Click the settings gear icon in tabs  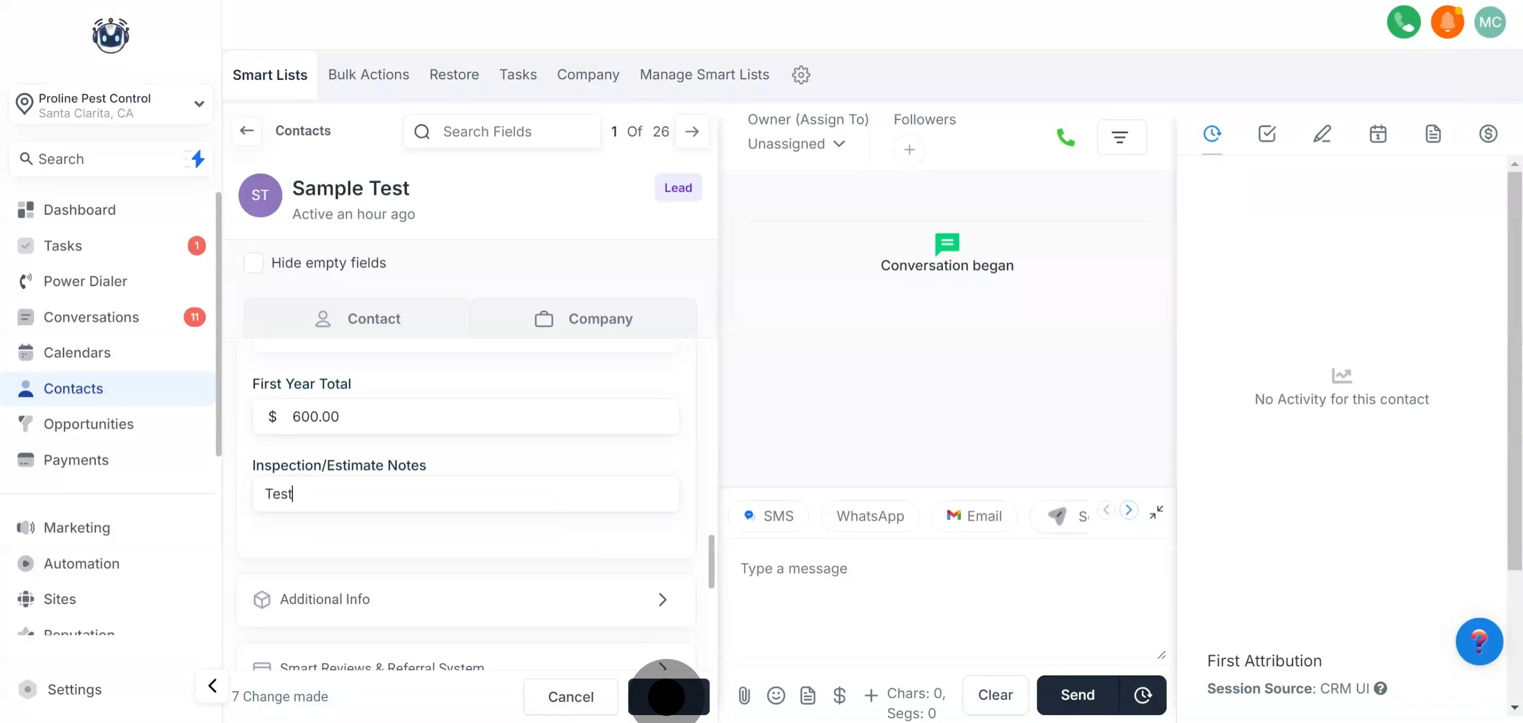click(801, 75)
